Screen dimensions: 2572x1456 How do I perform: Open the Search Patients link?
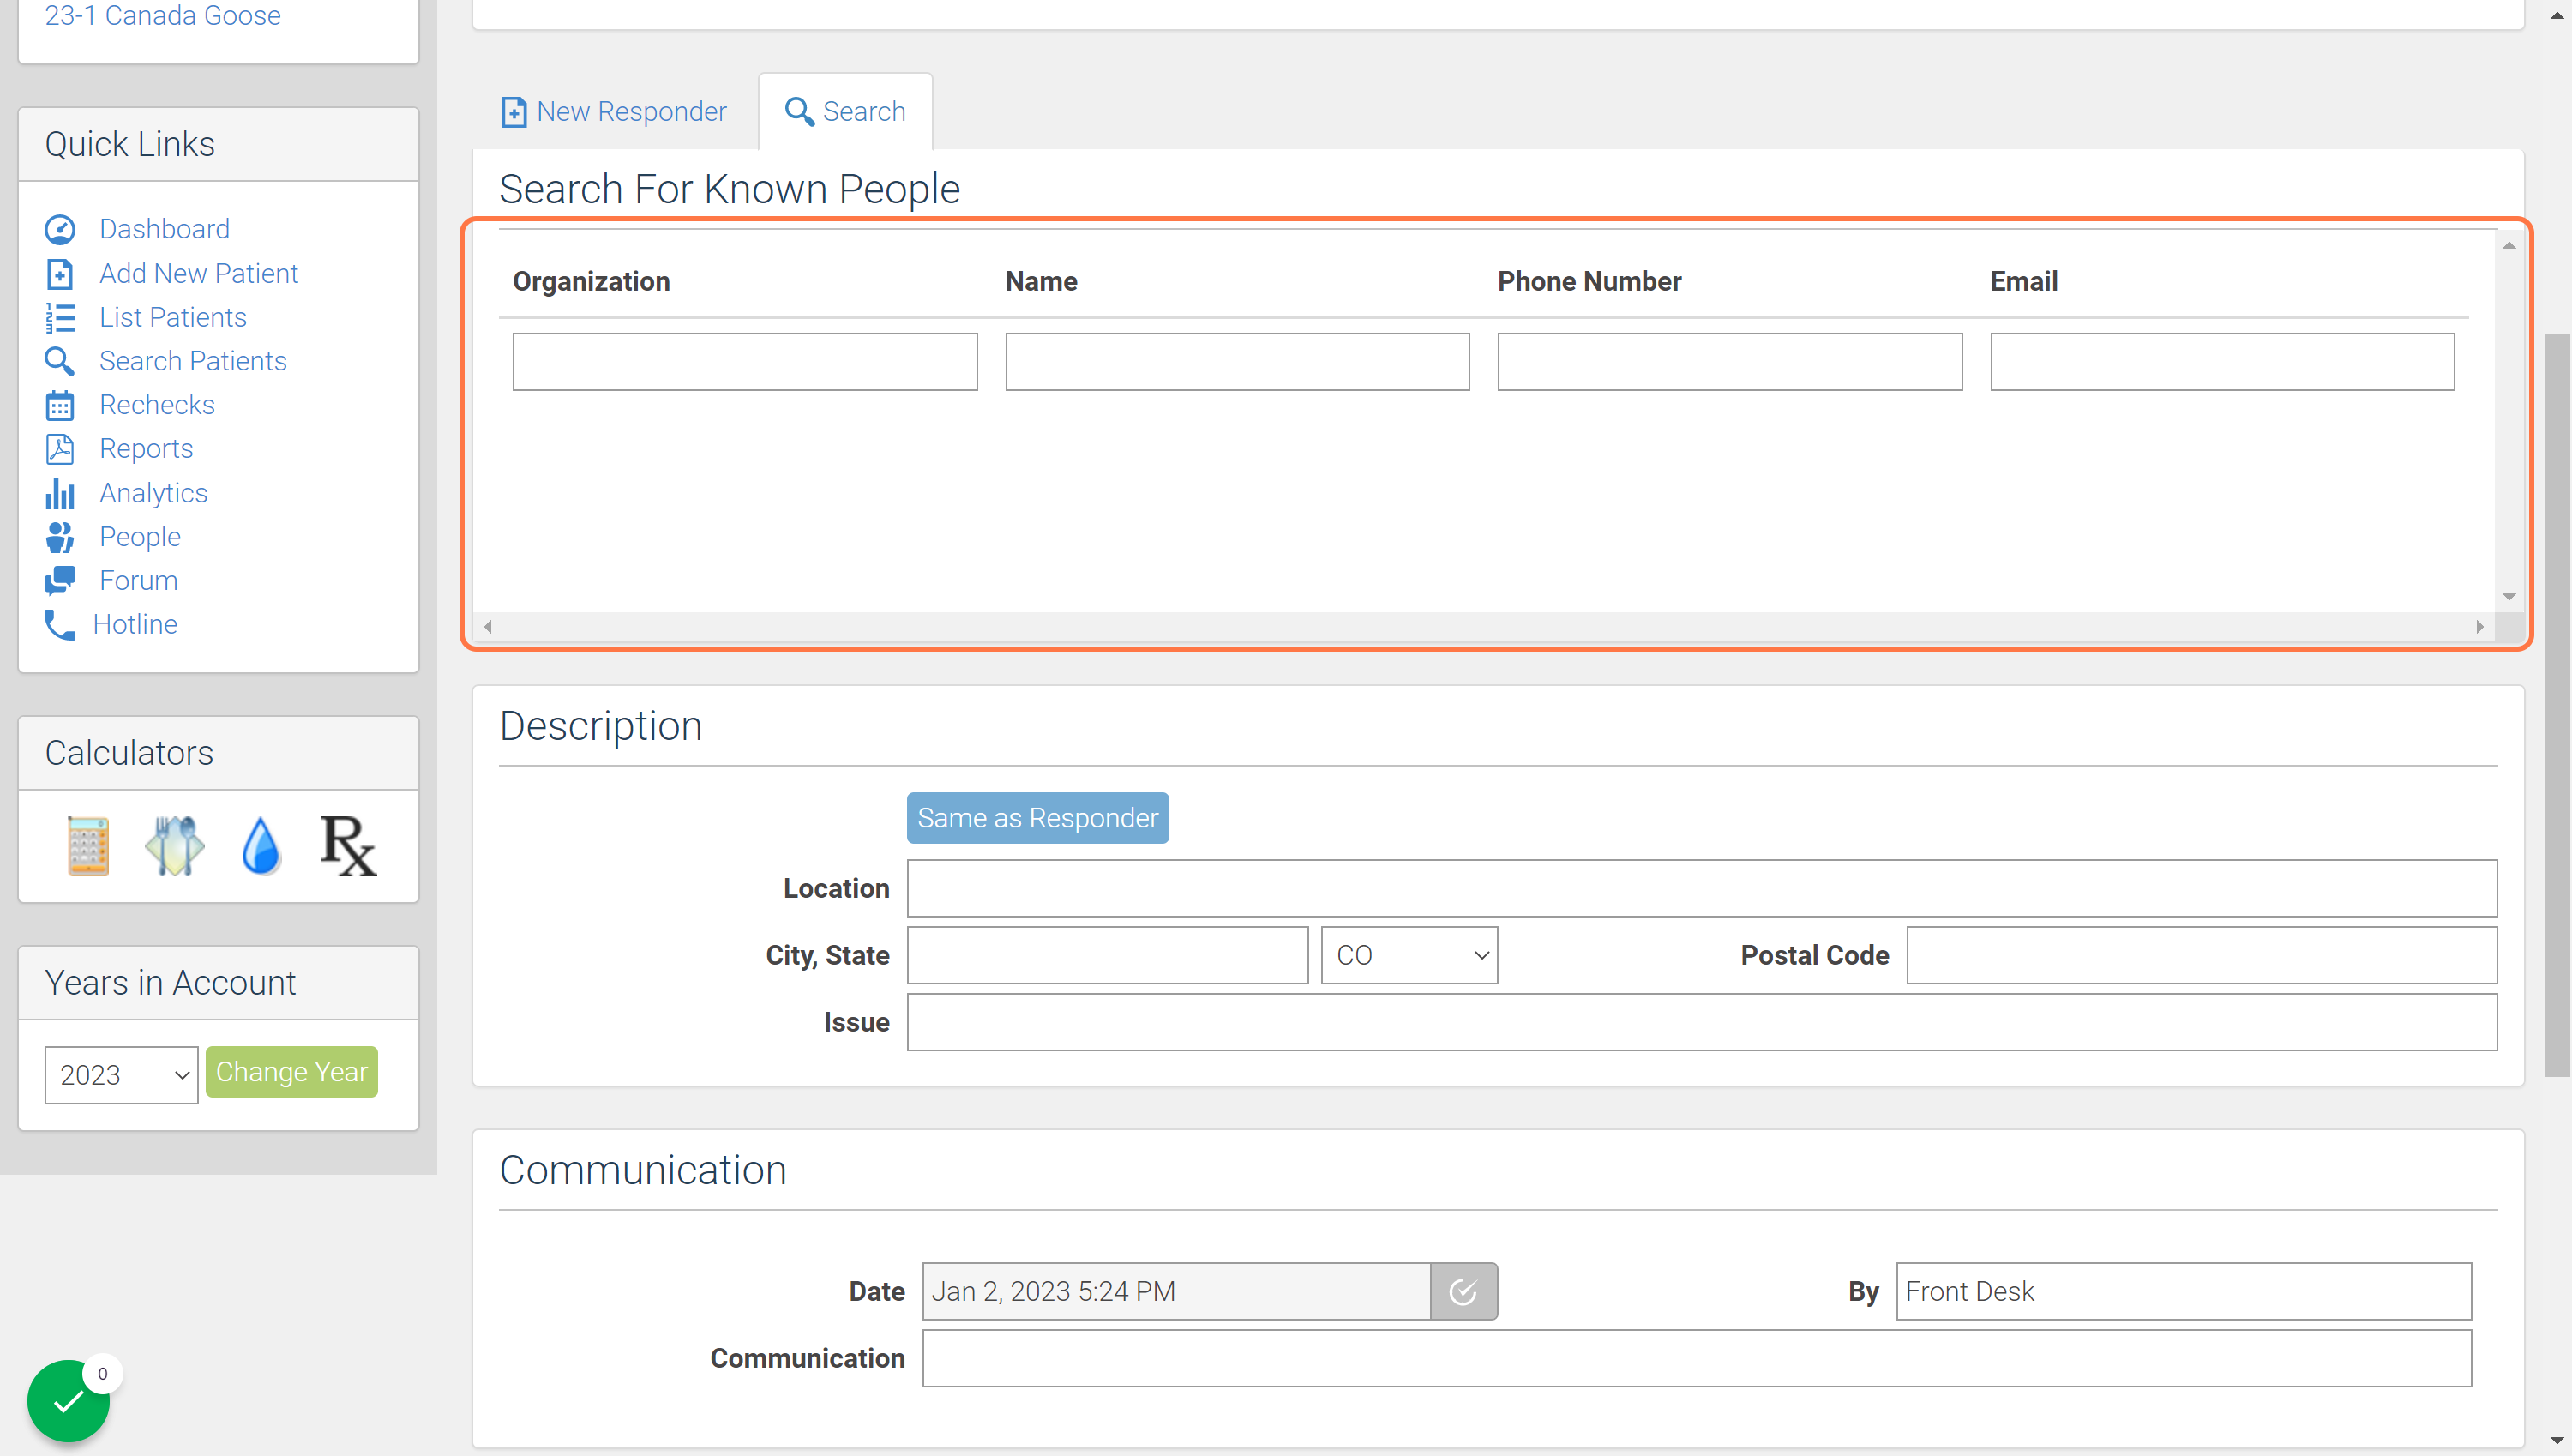point(193,361)
